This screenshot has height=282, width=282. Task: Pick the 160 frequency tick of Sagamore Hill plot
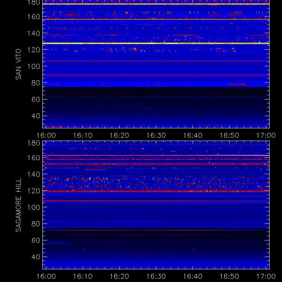33,158
